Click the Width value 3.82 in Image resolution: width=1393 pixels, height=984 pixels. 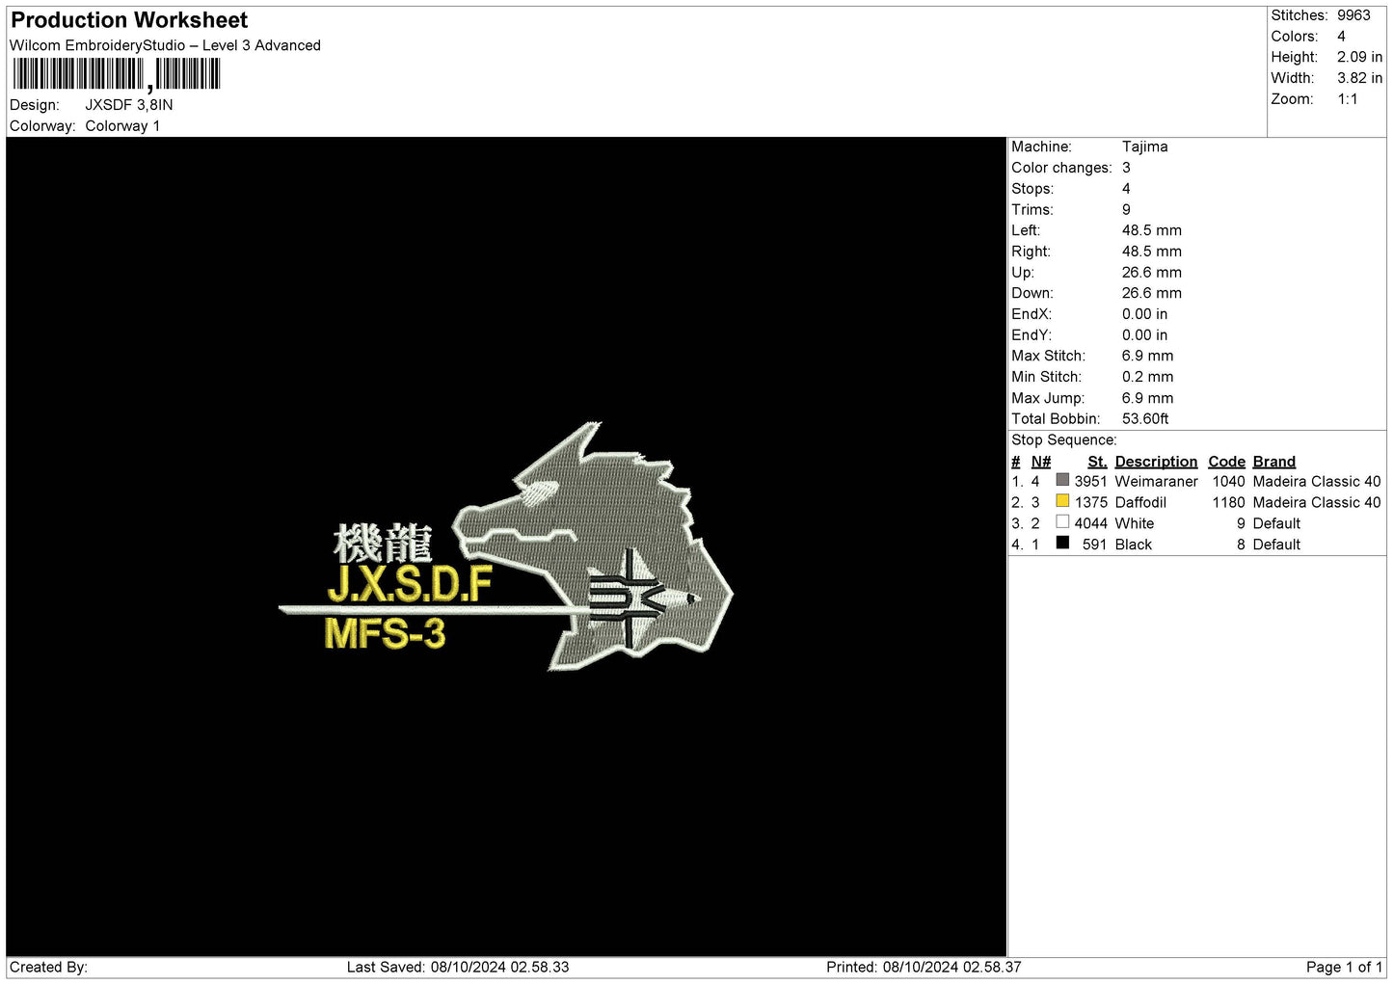pyautogui.click(x=1359, y=78)
